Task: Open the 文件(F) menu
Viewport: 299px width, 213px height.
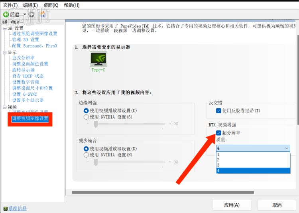Action: [x=10, y=5]
